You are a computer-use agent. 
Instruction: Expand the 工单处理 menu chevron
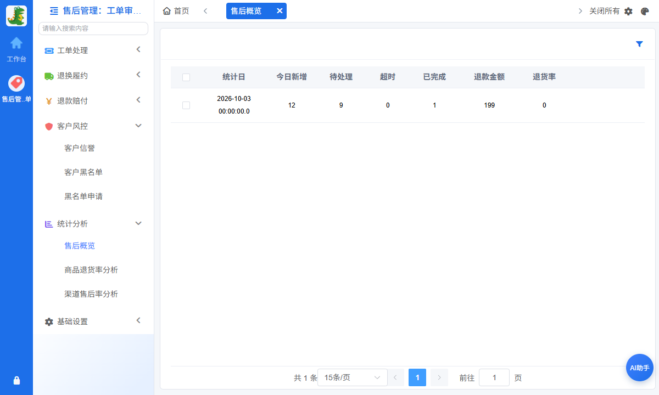click(x=138, y=49)
